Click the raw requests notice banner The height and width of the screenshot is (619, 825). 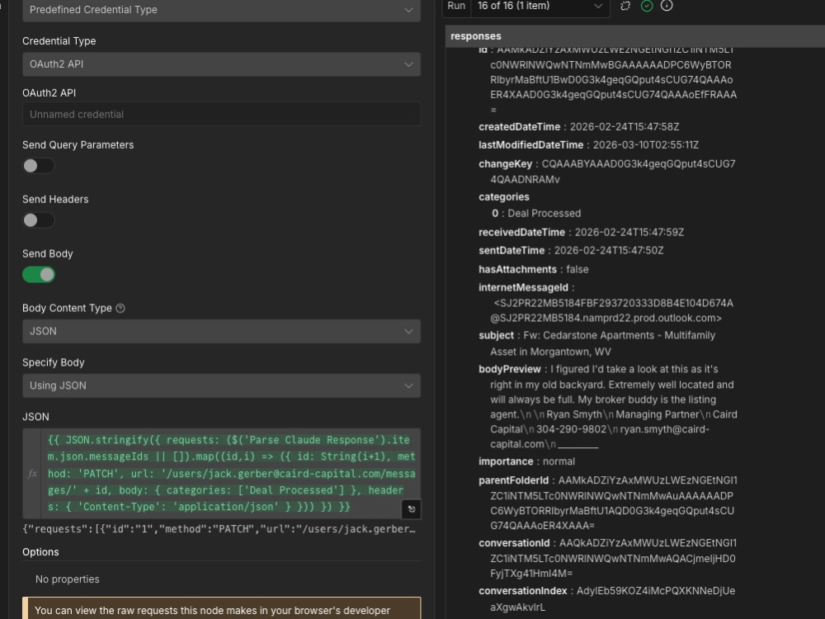click(221, 608)
